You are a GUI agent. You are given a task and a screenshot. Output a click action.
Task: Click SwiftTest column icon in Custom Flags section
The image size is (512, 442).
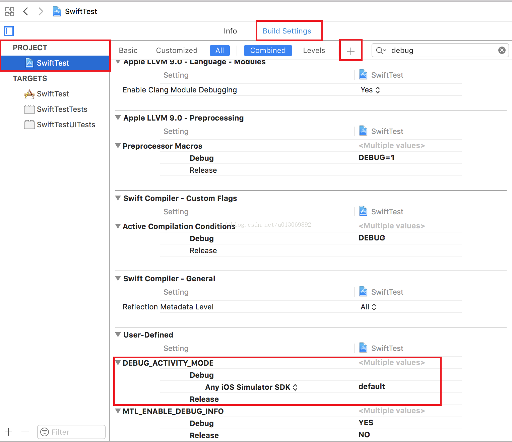[363, 211]
